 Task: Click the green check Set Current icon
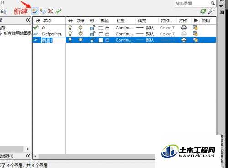point(58,11)
